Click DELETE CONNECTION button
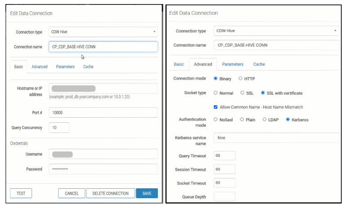 (111, 193)
